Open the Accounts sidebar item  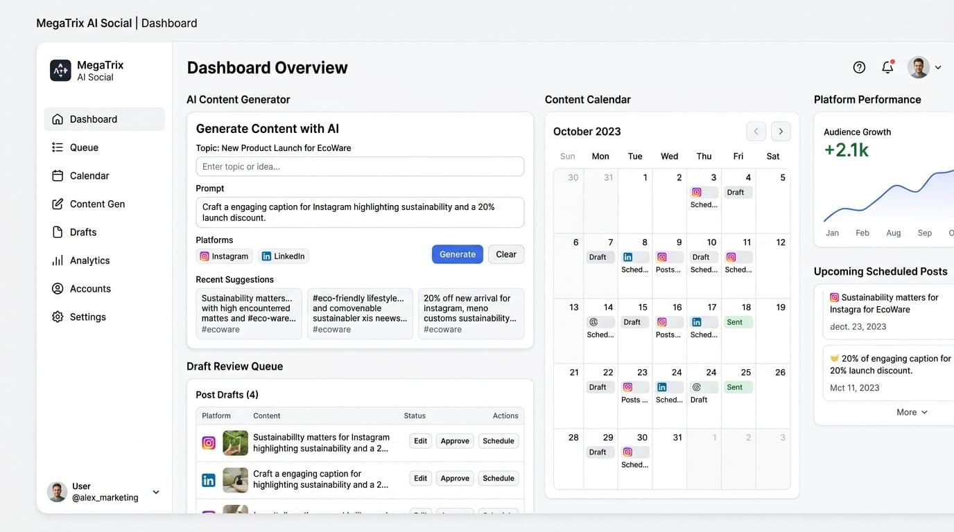[104, 289]
